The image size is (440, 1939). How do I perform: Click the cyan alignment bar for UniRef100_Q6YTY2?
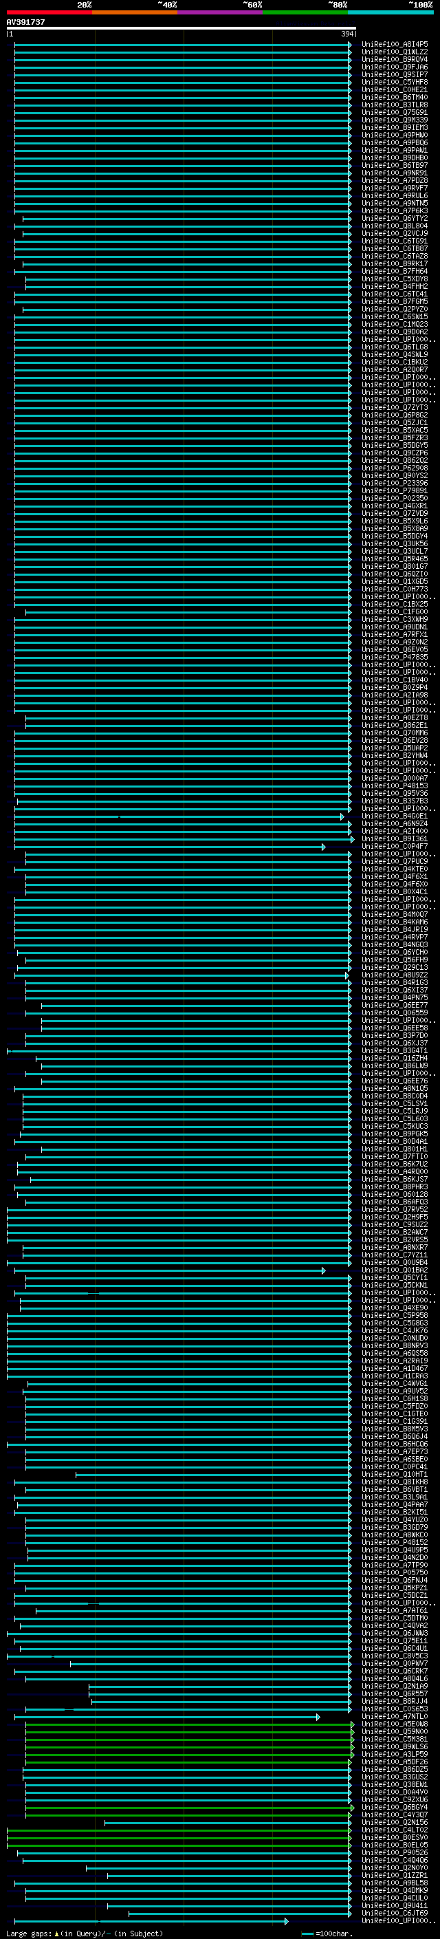(186, 219)
